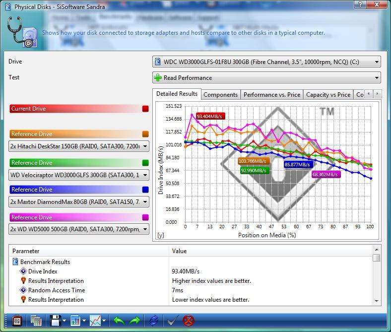Click the 93.40MB/s value cell

pyautogui.click(x=186, y=271)
